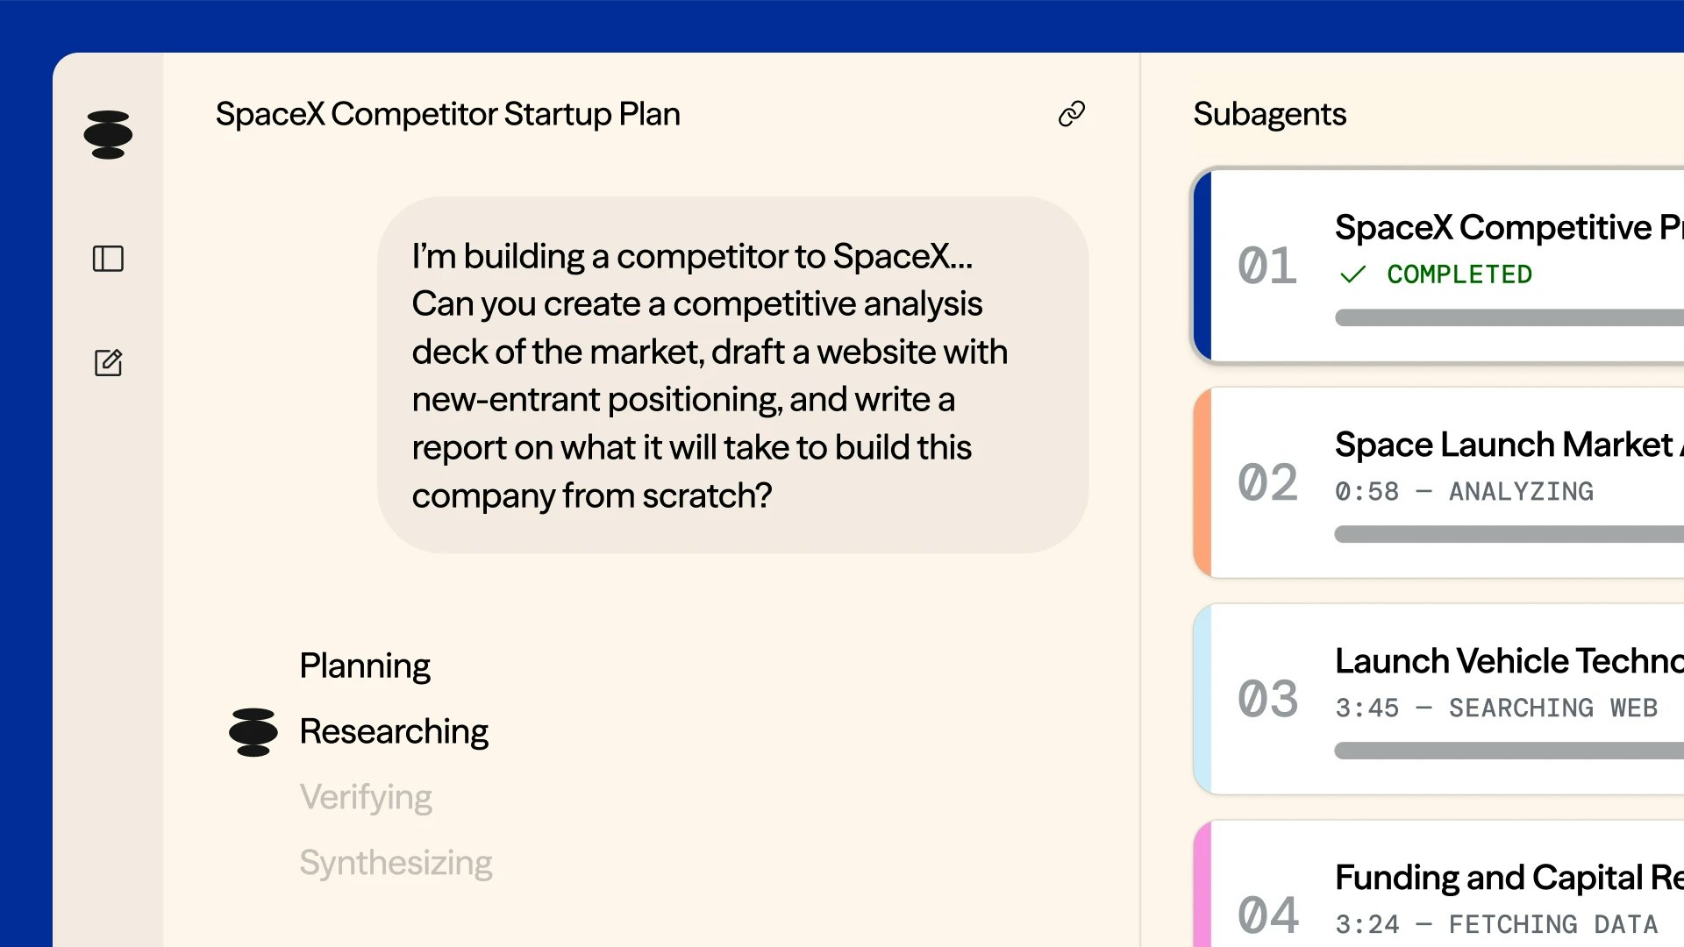The image size is (1684, 947).
Task: Click the user message bubble about SpaceX
Action: (733, 375)
